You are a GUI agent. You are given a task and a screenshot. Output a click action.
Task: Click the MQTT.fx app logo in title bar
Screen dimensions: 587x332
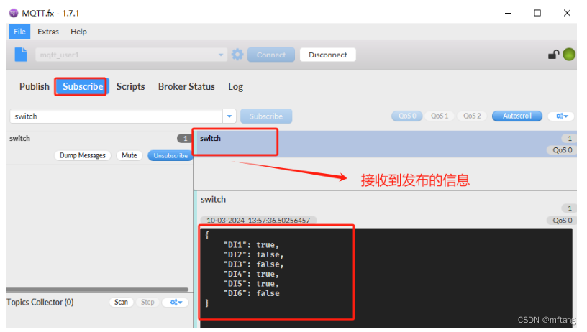(14, 13)
